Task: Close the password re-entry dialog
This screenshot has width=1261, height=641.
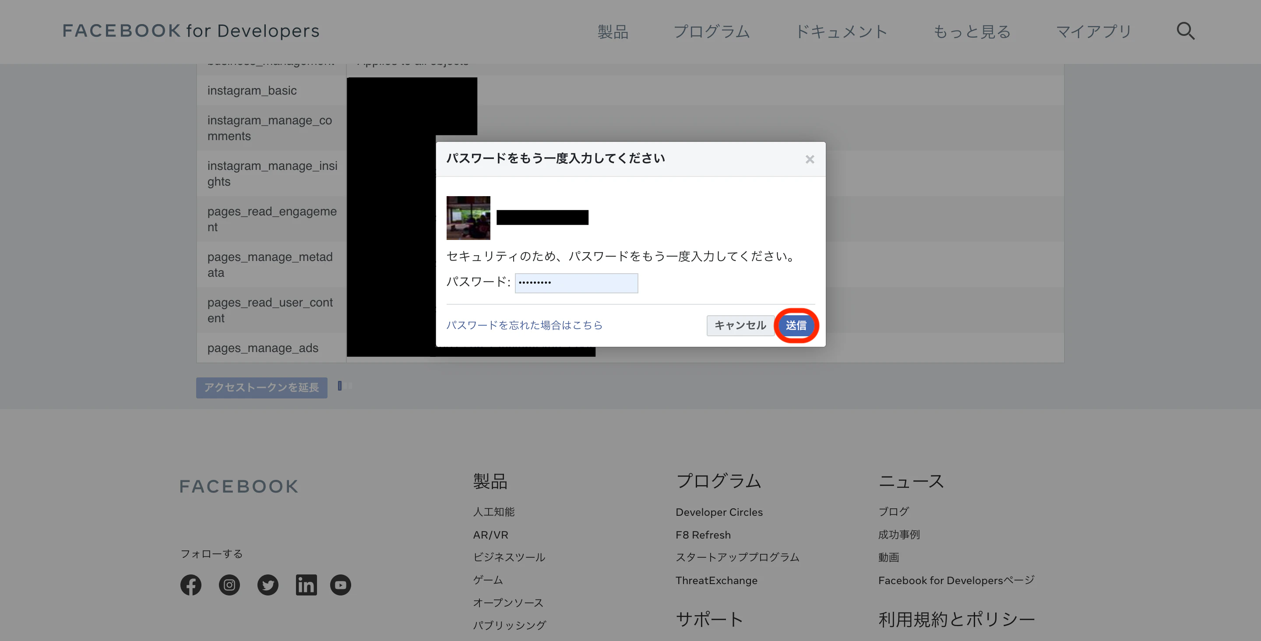Action: point(810,159)
